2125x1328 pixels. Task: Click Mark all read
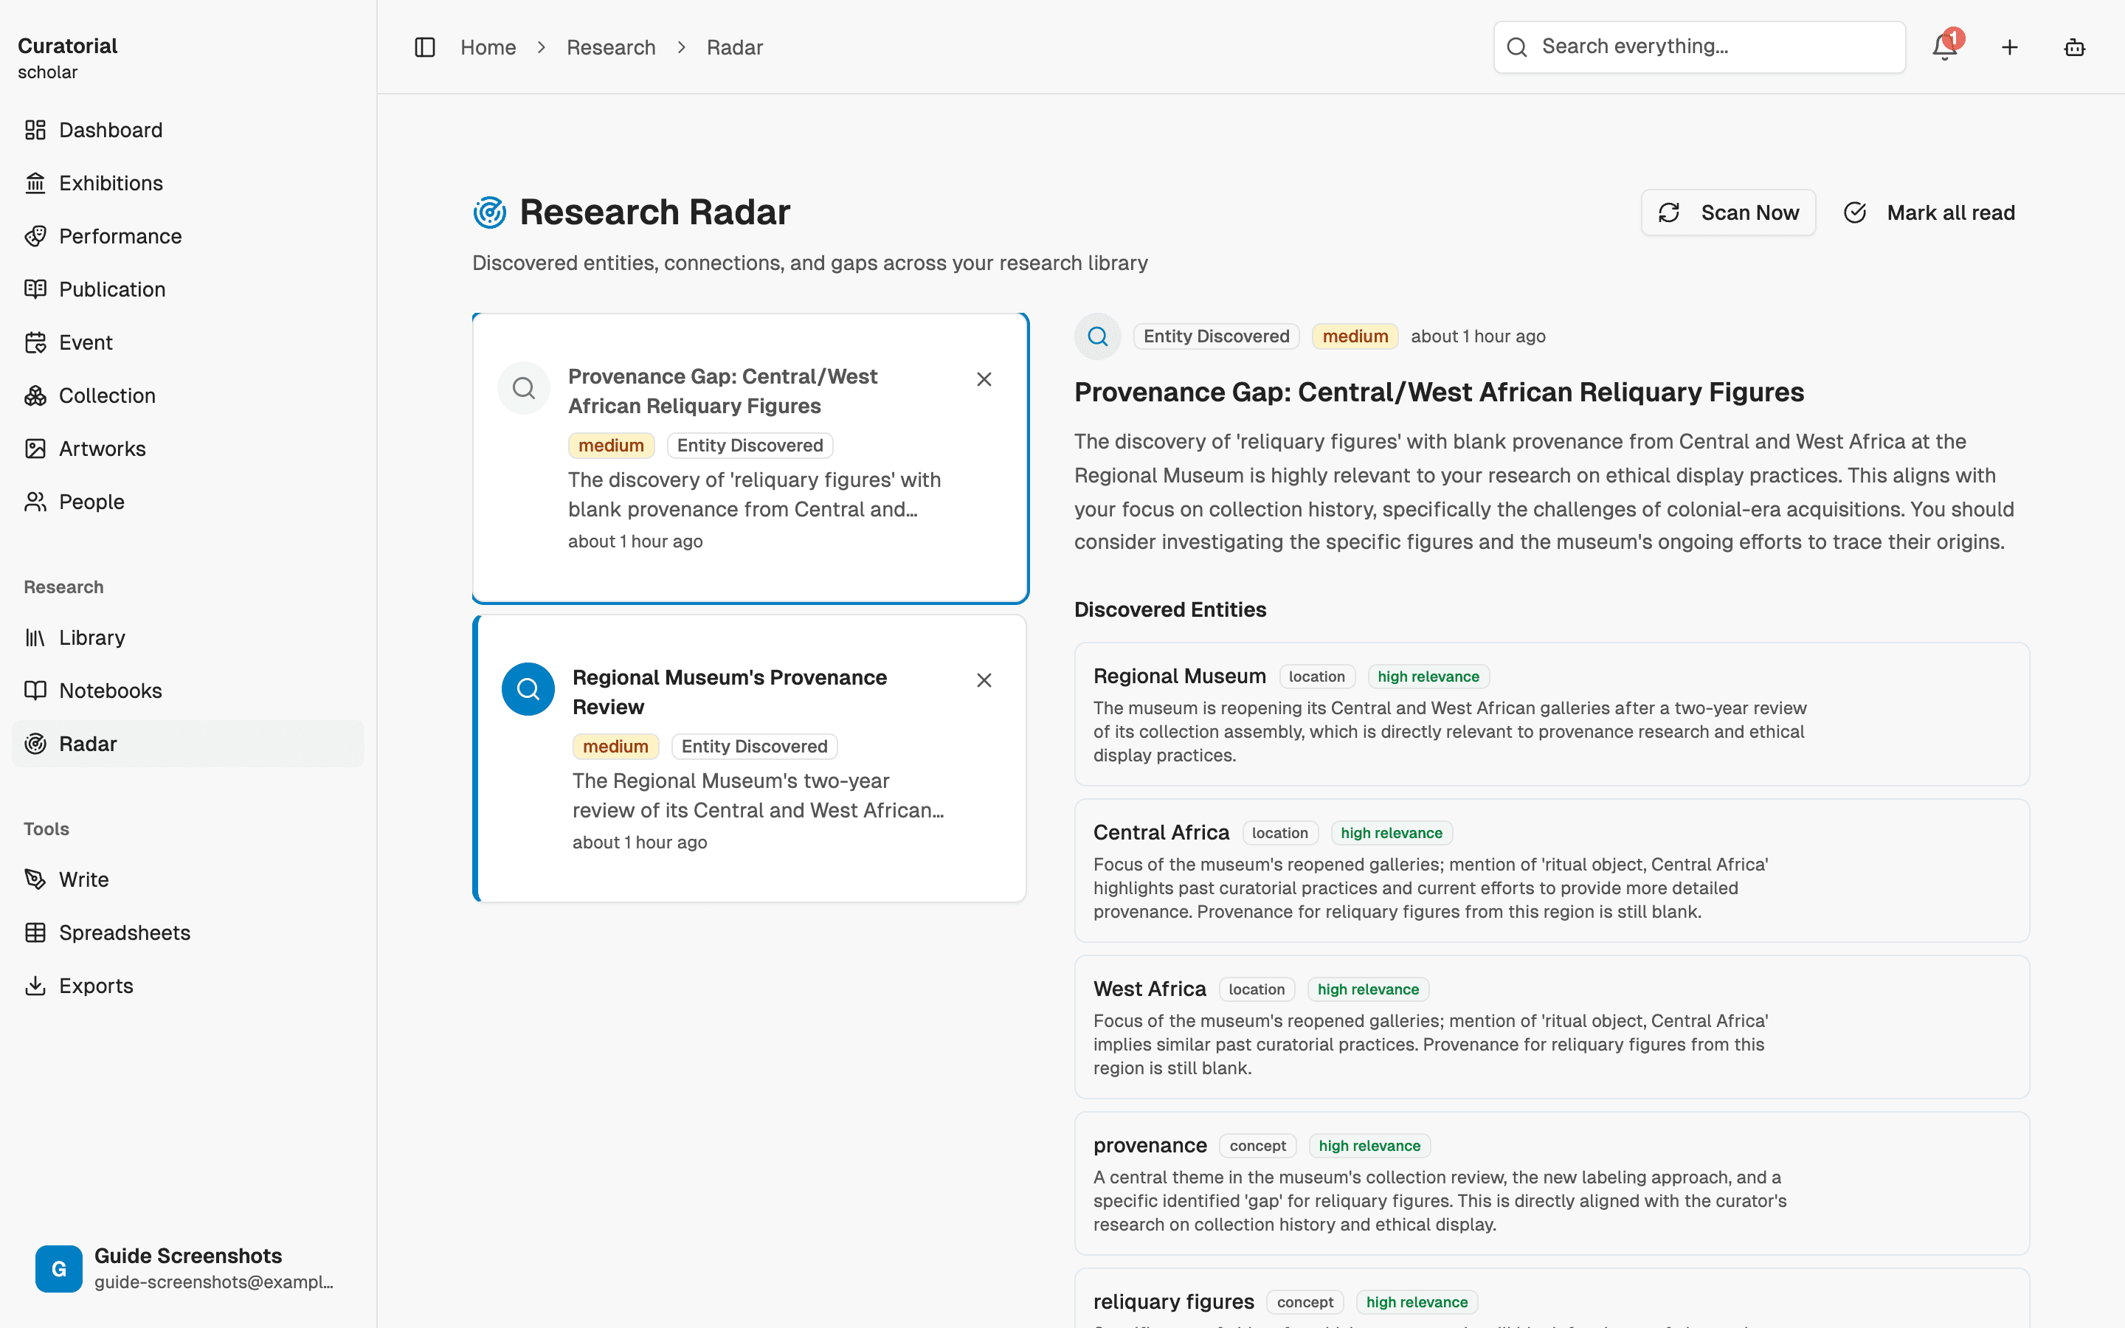pos(1929,212)
